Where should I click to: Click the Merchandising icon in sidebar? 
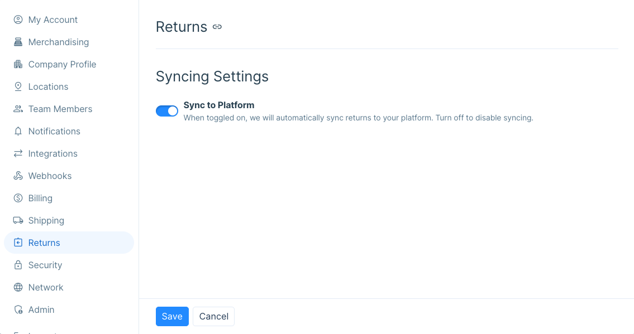(x=18, y=42)
